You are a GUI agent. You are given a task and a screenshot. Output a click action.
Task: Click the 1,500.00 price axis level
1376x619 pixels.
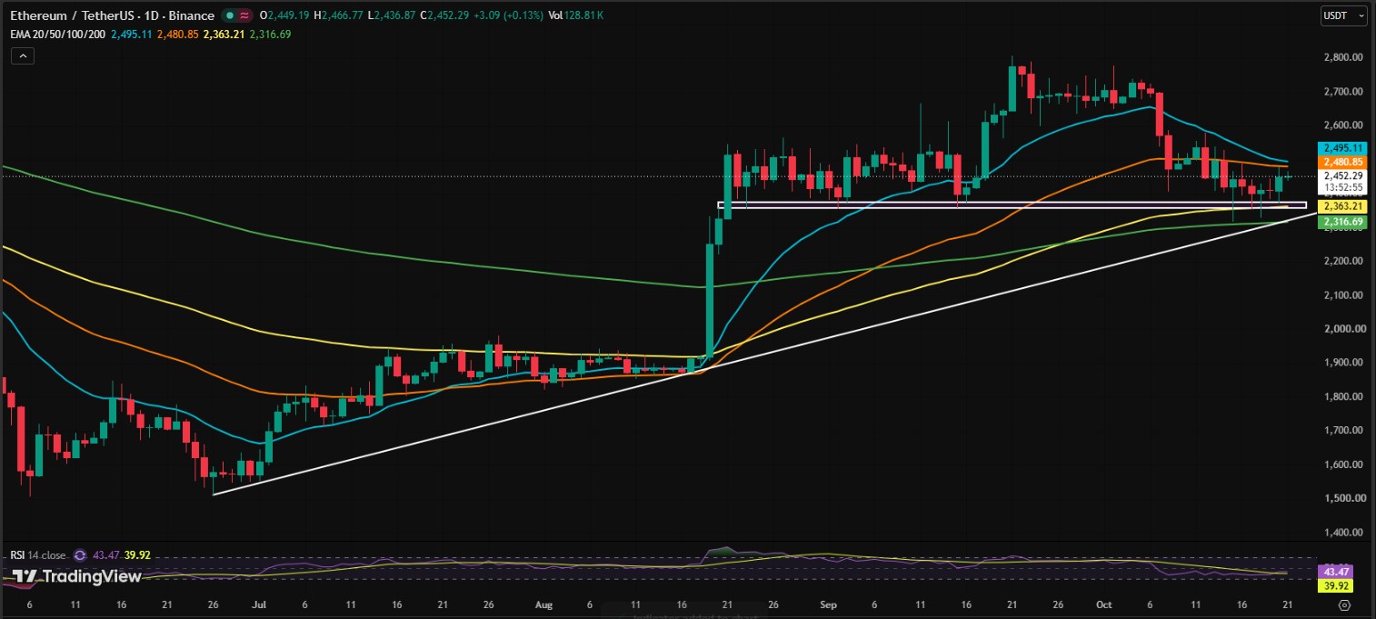(1342, 498)
